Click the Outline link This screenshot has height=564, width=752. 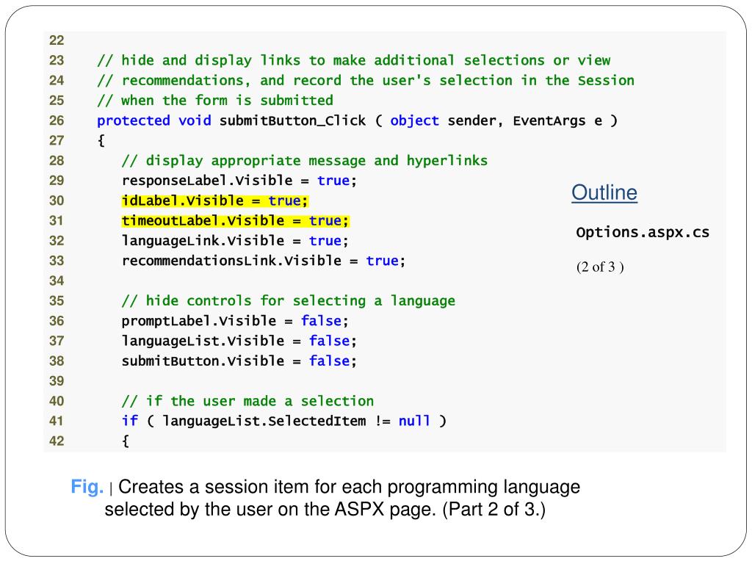[x=604, y=192]
